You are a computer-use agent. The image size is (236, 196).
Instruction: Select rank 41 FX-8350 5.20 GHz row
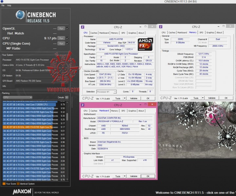pyautogui.click(x=34, y=157)
